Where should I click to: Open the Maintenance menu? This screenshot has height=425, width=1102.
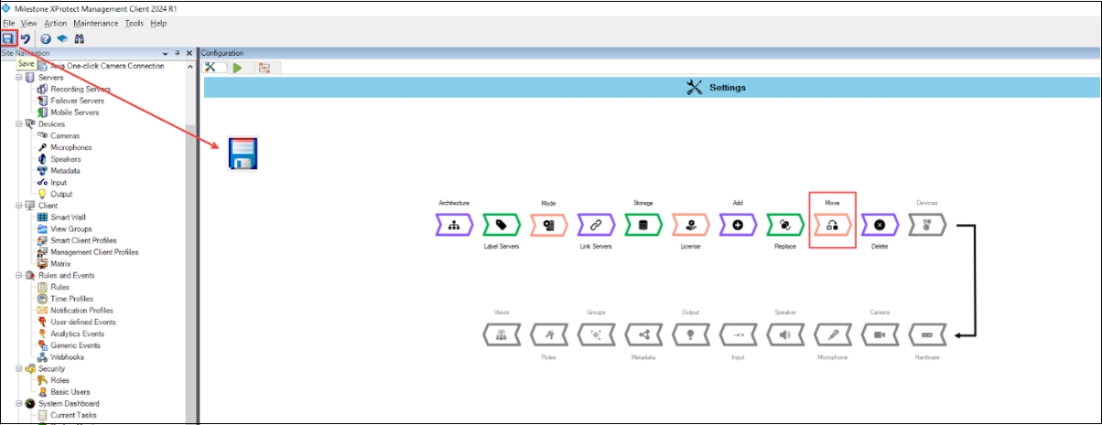[95, 23]
